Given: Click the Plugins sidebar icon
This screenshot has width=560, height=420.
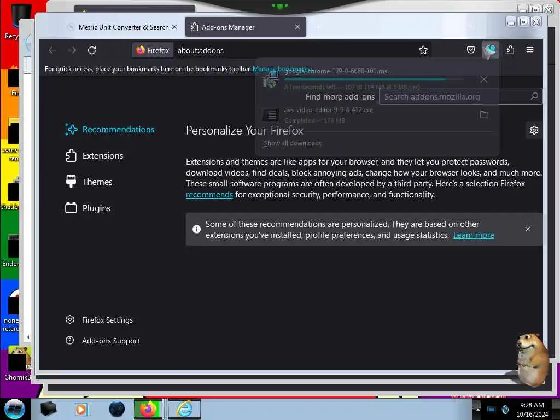Looking at the screenshot, I should pyautogui.click(x=71, y=207).
